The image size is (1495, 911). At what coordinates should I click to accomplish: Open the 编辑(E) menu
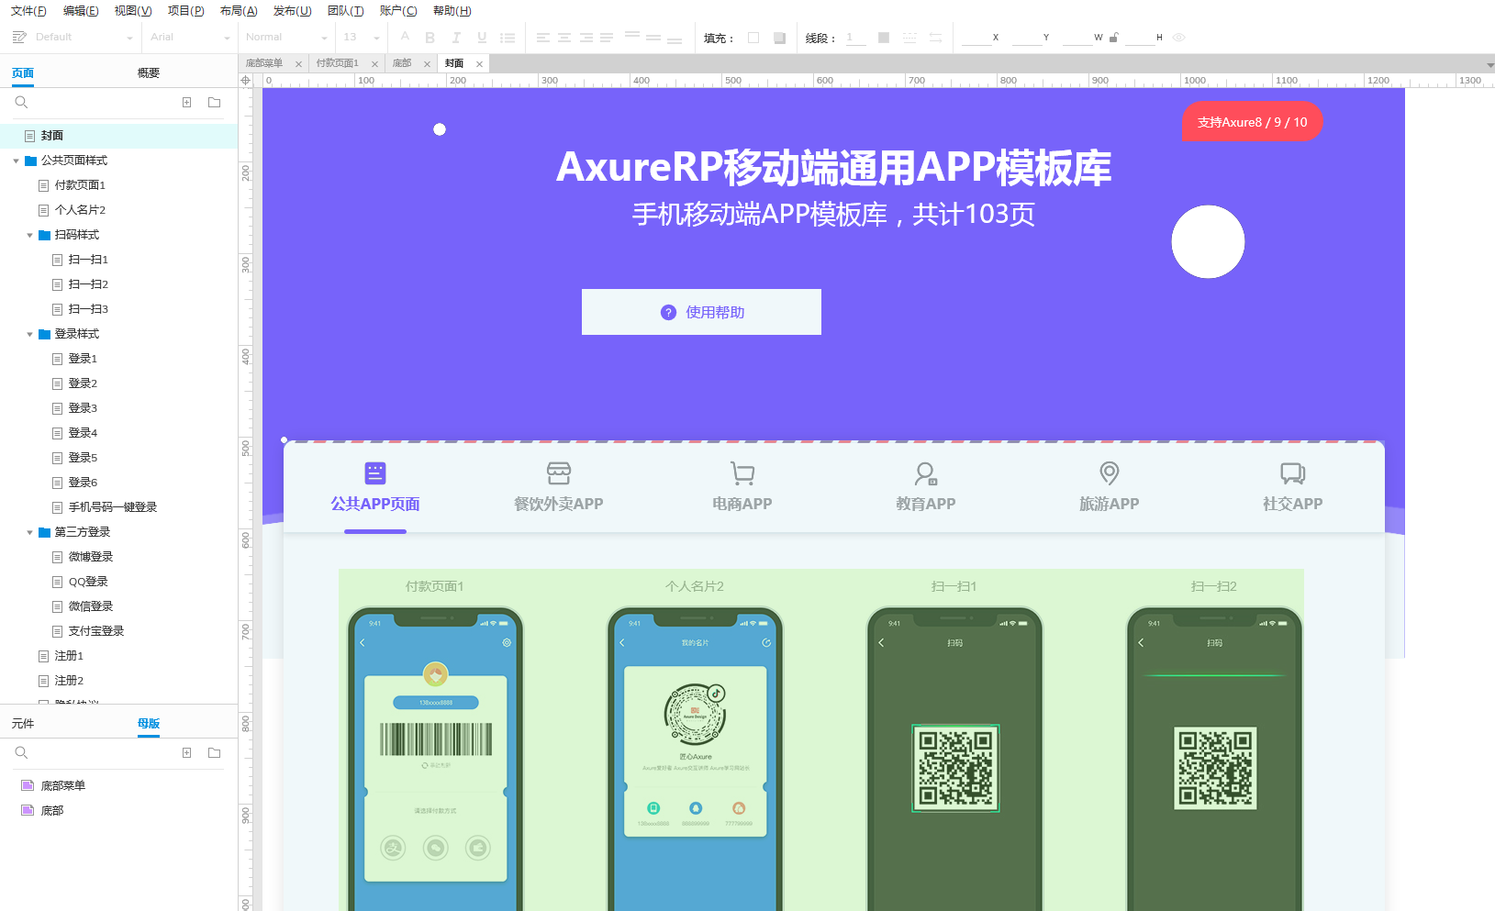coord(81,11)
